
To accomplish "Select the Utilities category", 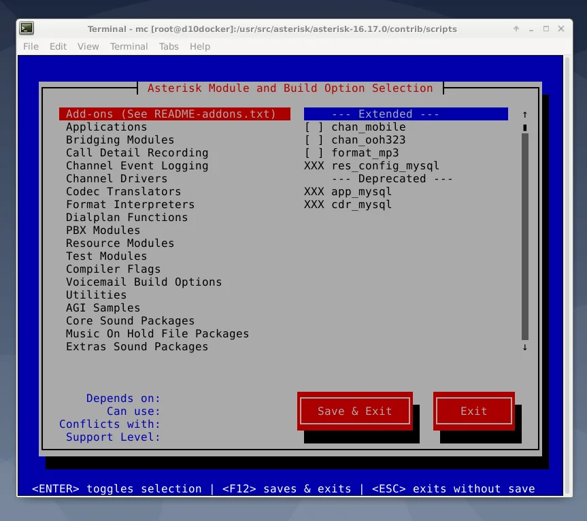I will click(96, 295).
